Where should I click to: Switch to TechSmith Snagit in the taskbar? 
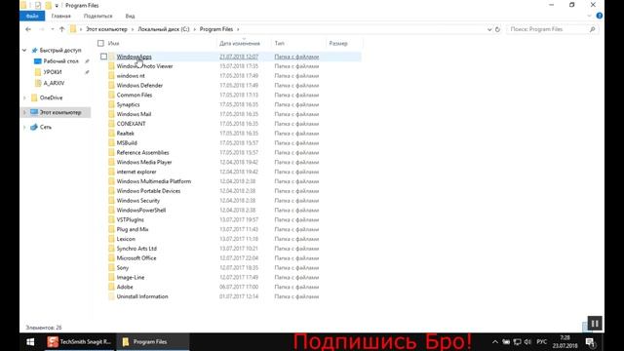pyautogui.click(x=79, y=342)
